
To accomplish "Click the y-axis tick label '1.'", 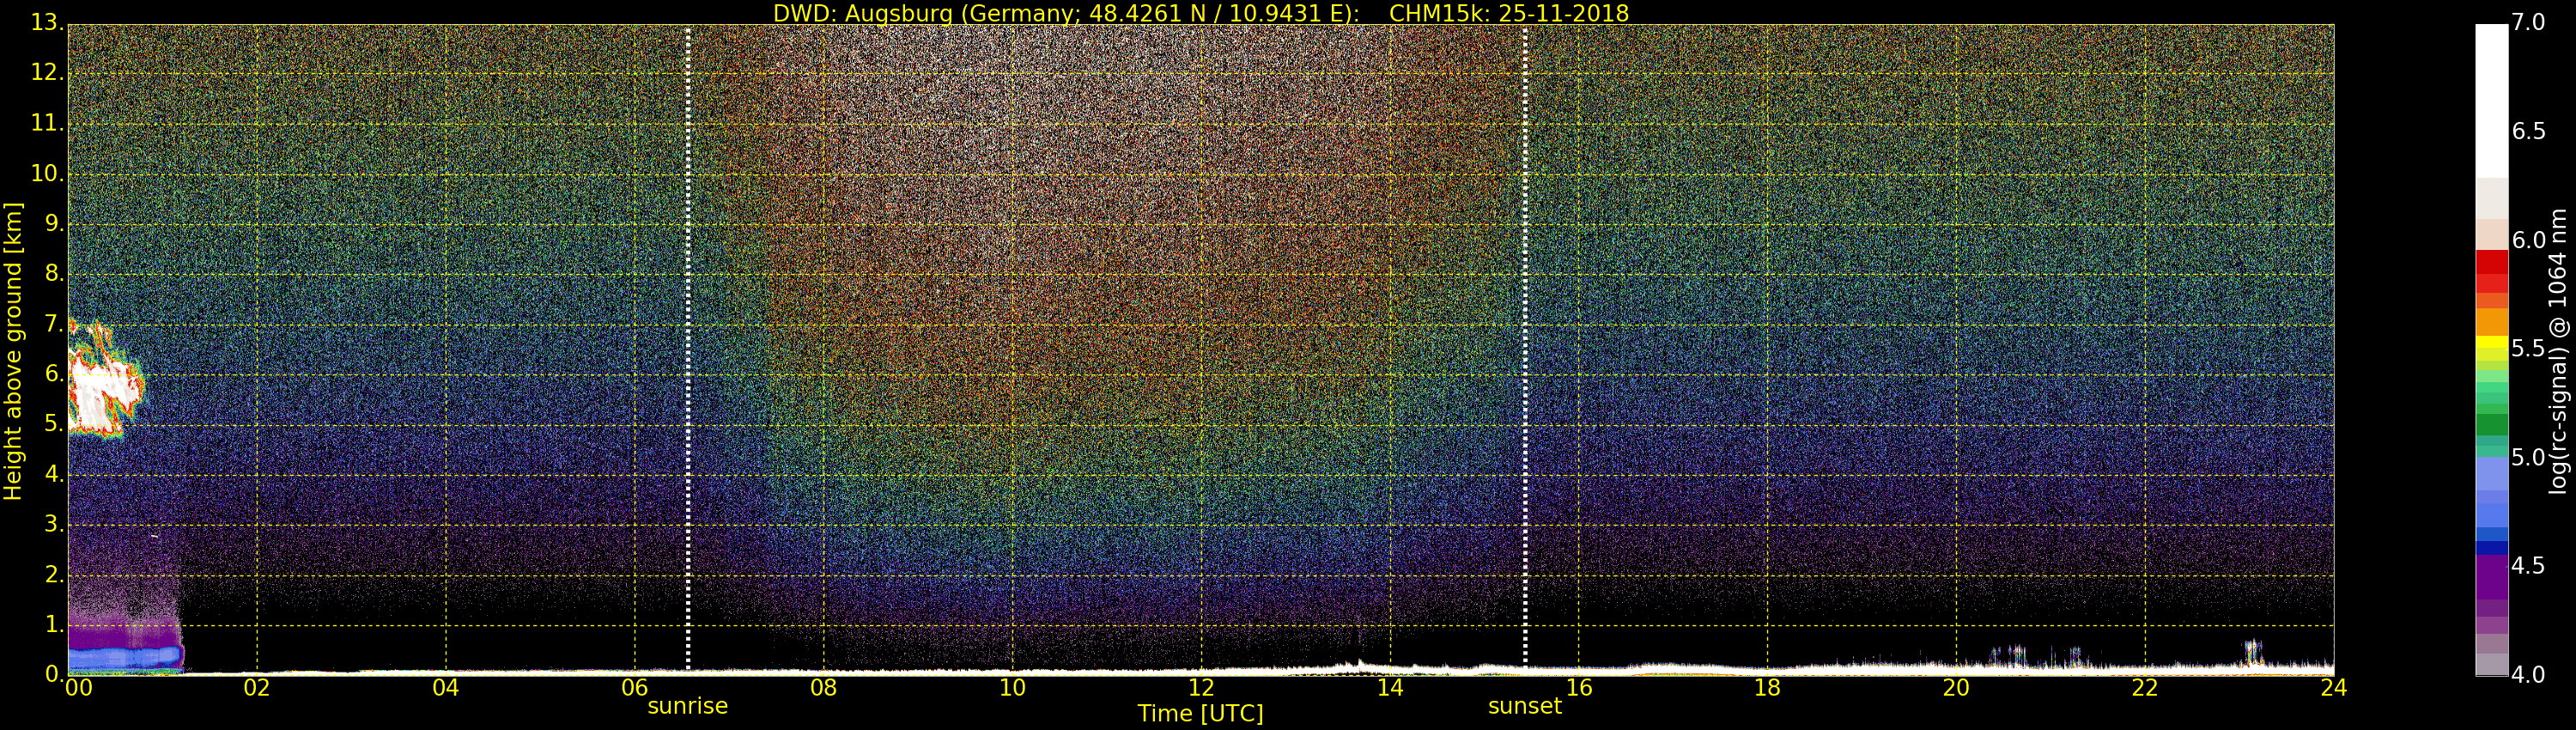I will click(x=54, y=625).
